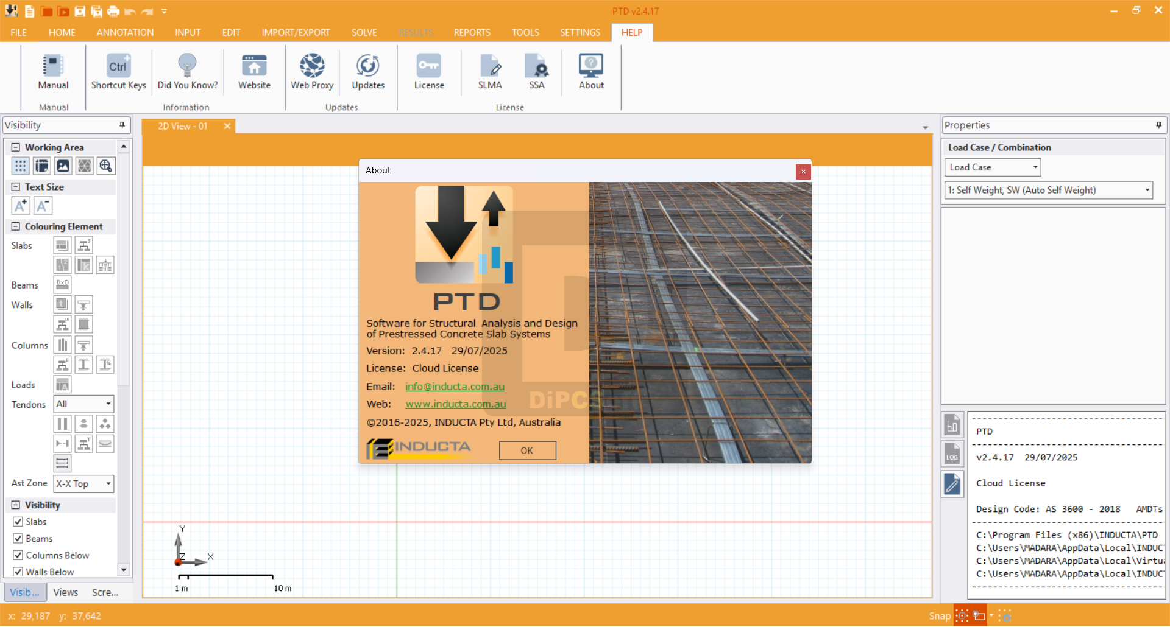This screenshot has width=1170, height=627.
Task: Close the About dialog with X
Action: [803, 172]
